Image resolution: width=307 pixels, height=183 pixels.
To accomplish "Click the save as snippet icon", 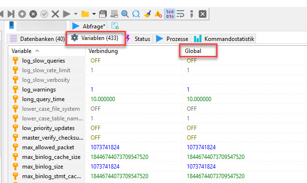I will pyautogui.click(x=114, y=14).
